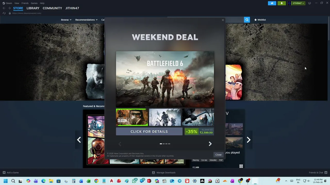Open Calculator from the taskbar
The width and height of the screenshot is (330, 185).
click(x=73, y=181)
